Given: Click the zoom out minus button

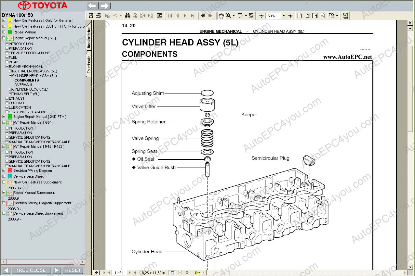Looking at the screenshot, I should (261, 16).
